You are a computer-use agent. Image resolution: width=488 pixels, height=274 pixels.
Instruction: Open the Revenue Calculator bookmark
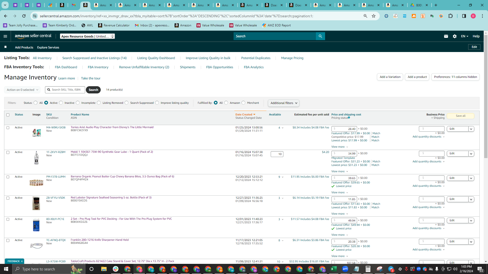click(x=114, y=25)
